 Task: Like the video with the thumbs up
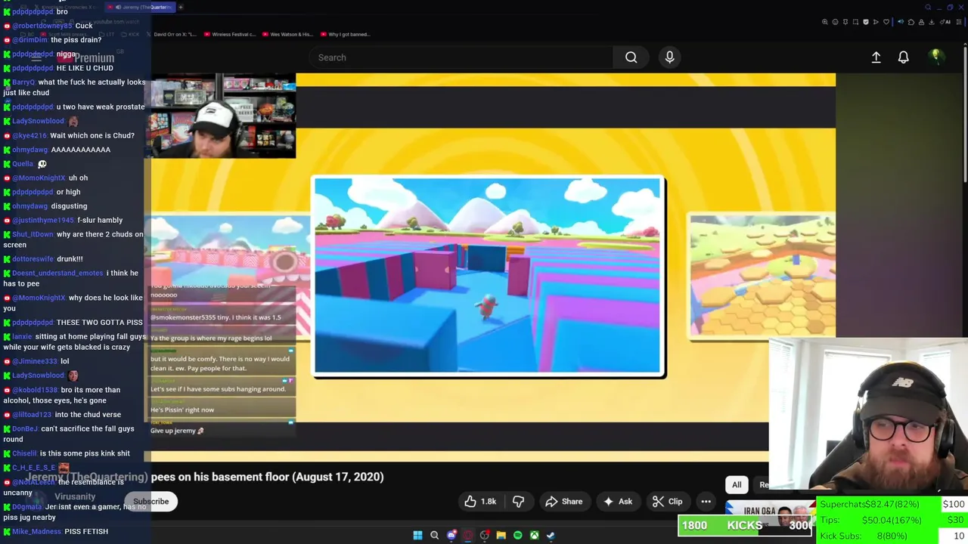[x=480, y=501]
